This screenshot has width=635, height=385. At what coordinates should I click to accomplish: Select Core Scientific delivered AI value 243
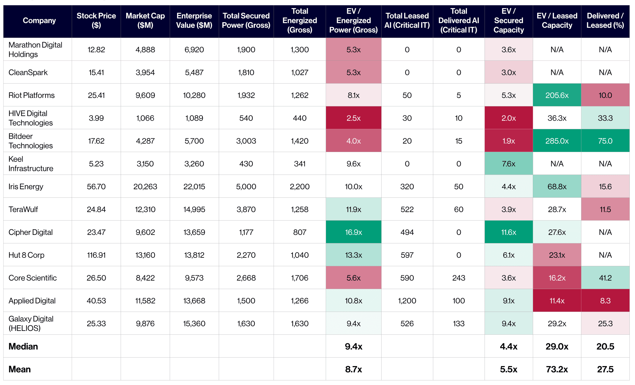pos(459,278)
